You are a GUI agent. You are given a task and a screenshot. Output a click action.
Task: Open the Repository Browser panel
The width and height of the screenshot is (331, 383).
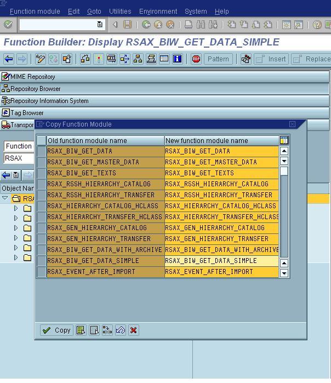165,89
